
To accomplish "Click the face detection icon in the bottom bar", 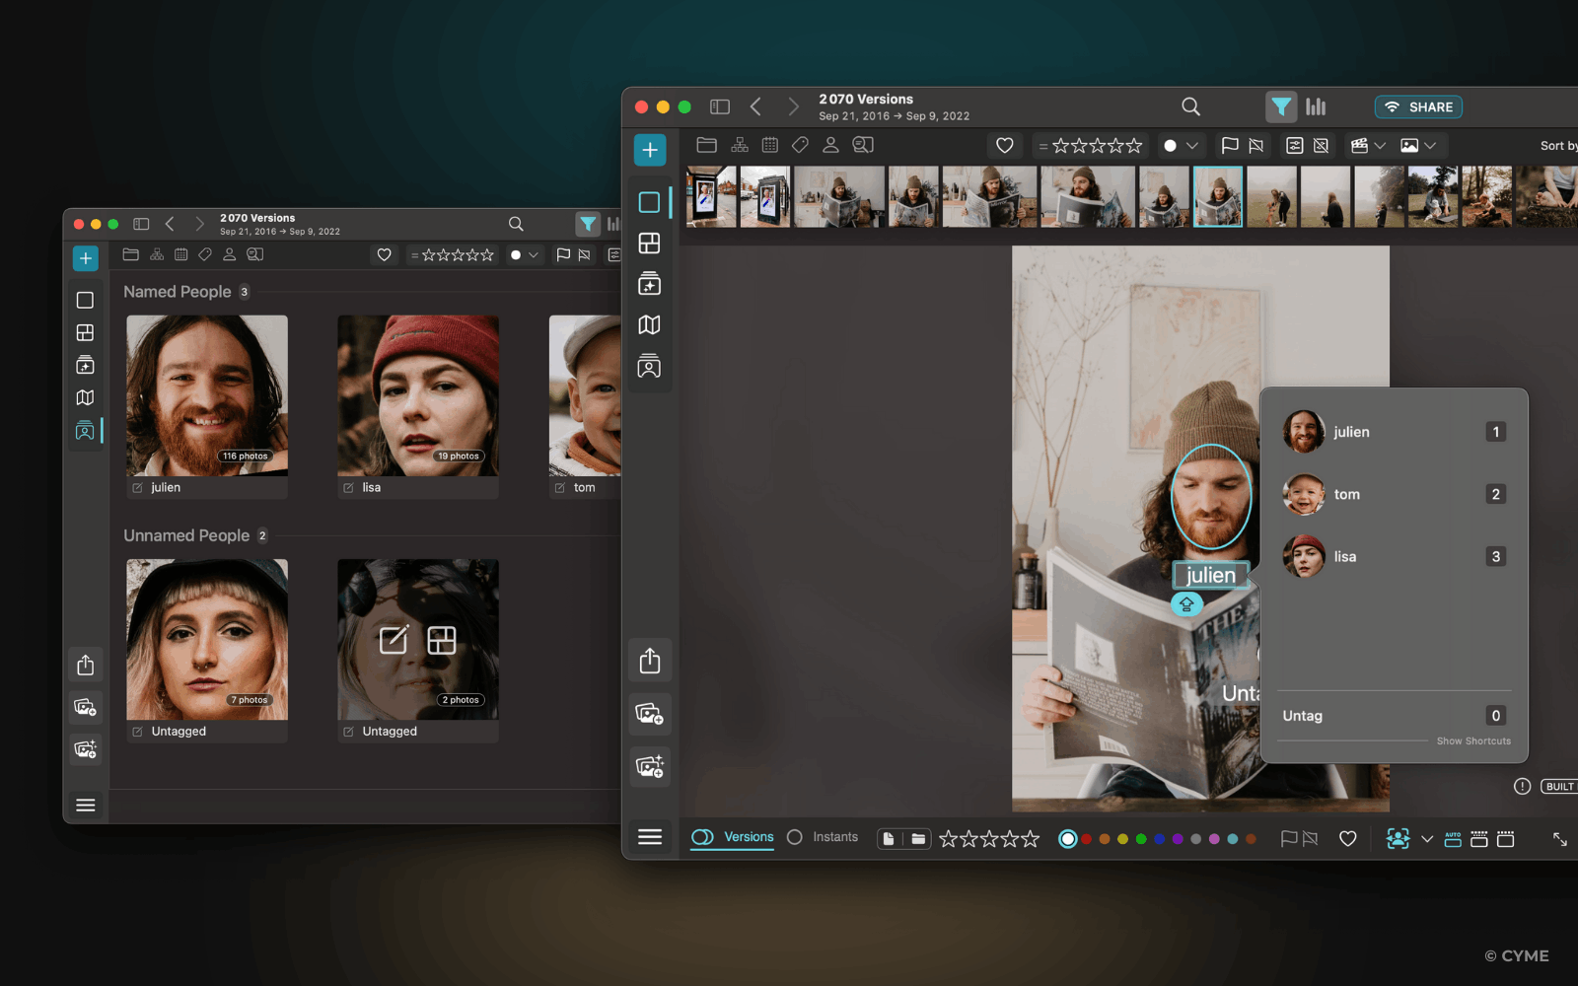I will [x=1398, y=838].
